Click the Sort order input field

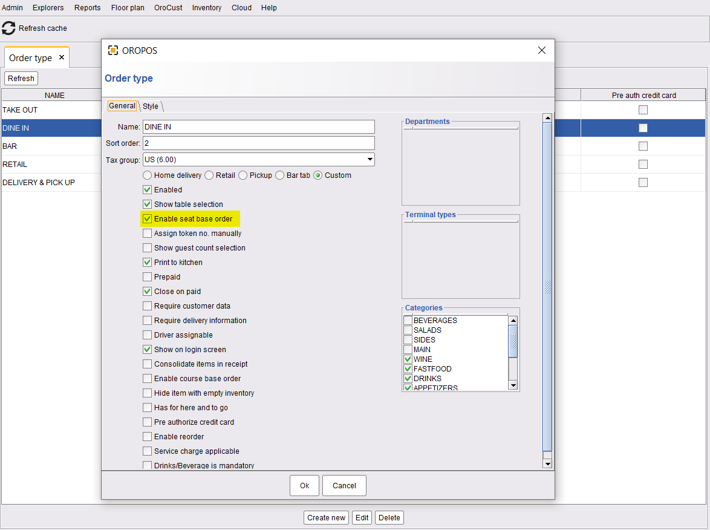coord(259,143)
